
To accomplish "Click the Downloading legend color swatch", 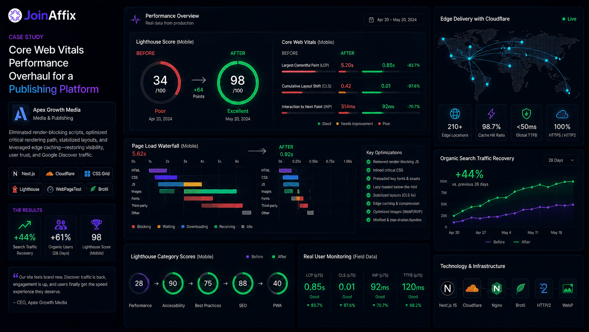I will click(x=183, y=227).
